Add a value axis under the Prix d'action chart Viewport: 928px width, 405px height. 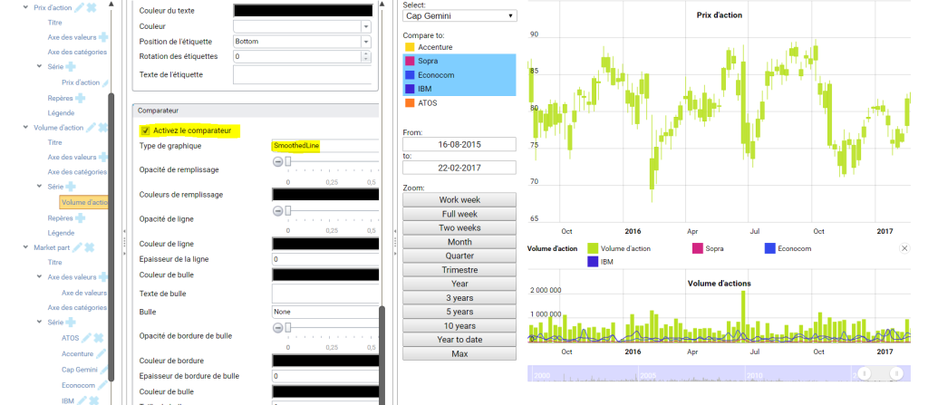103,37
